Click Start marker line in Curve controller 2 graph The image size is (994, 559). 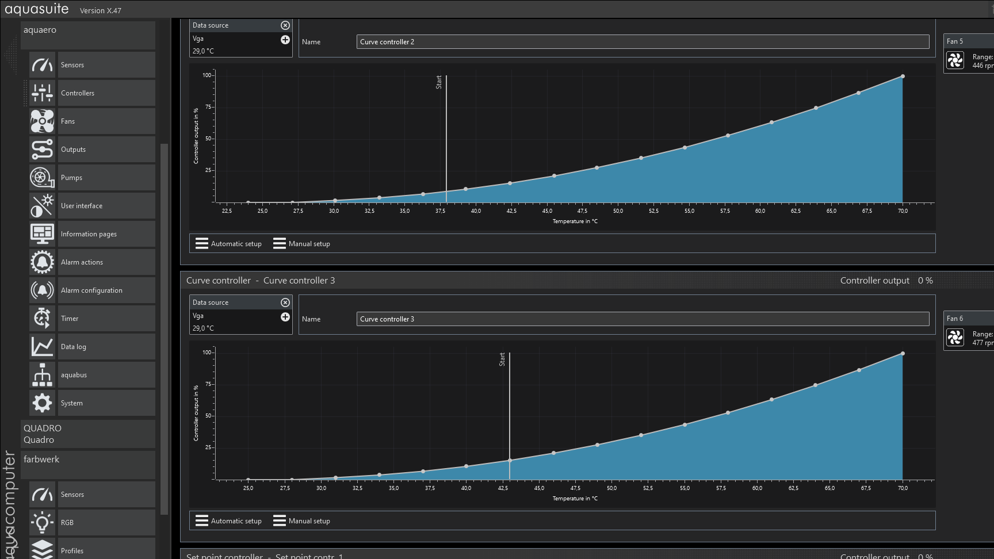(446, 139)
